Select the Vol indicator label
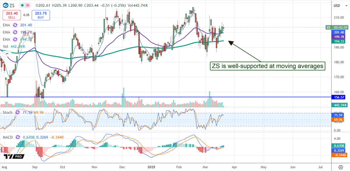 click(5, 46)
